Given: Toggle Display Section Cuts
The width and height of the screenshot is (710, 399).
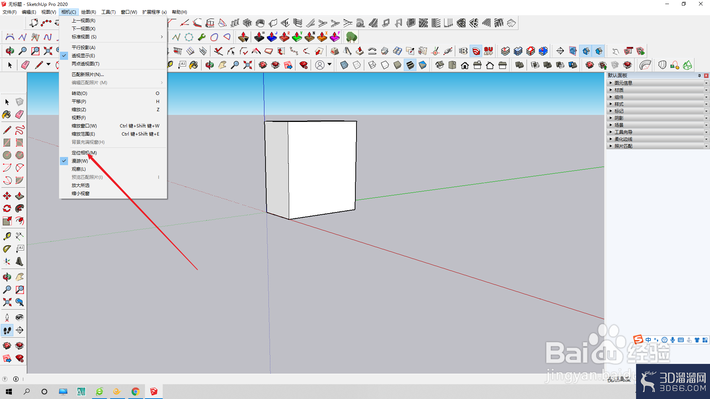Looking at the screenshot, I should (x=586, y=51).
